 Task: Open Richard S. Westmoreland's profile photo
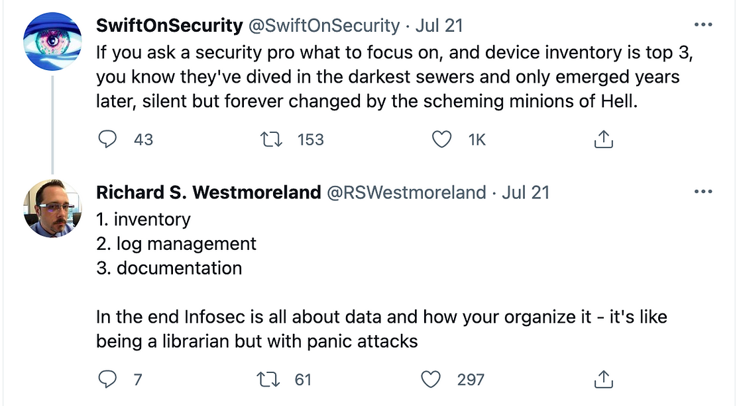[52, 208]
